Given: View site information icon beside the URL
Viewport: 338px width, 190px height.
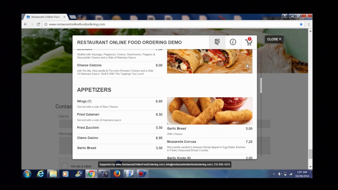Looking at the screenshot, I should pos(46,24).
